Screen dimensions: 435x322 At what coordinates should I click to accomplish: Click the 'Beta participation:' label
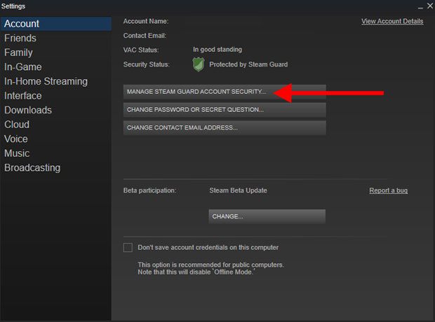[149, 190]
